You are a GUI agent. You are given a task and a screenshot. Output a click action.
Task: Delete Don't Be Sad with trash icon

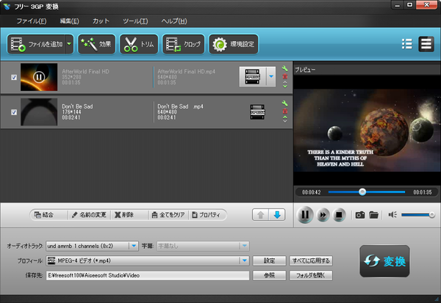(285, 111)
